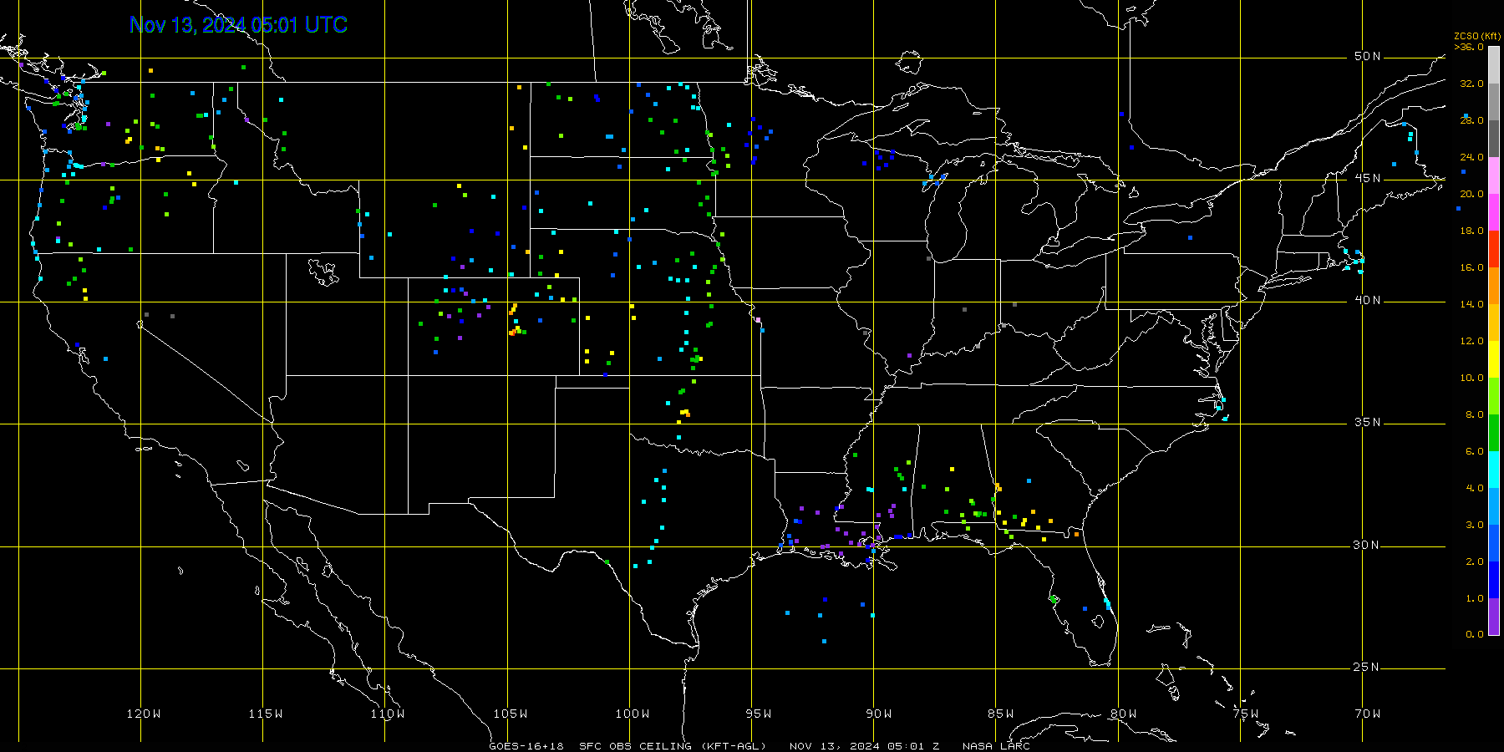Select the '3.0' legend value
The width and height of the screenshot is (1504, 752).
tap(1474, 525)
